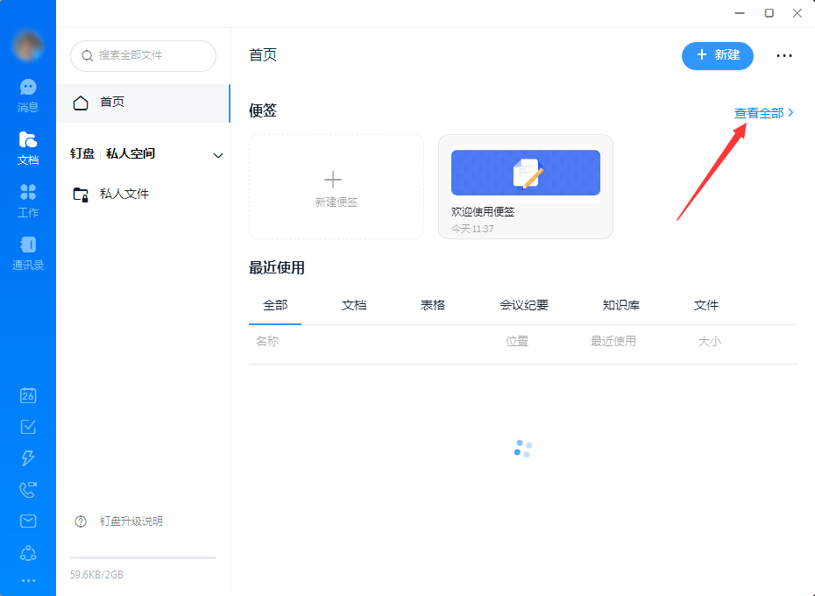Open the 通讯录 (Contacts) panel
Image resolution: width=815 pixels, height=596 pixels.
27,253
